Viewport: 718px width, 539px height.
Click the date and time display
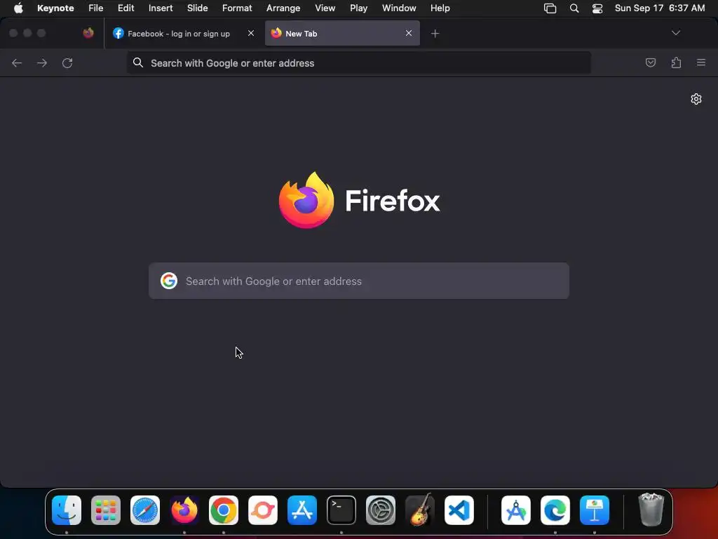(660, 8)
